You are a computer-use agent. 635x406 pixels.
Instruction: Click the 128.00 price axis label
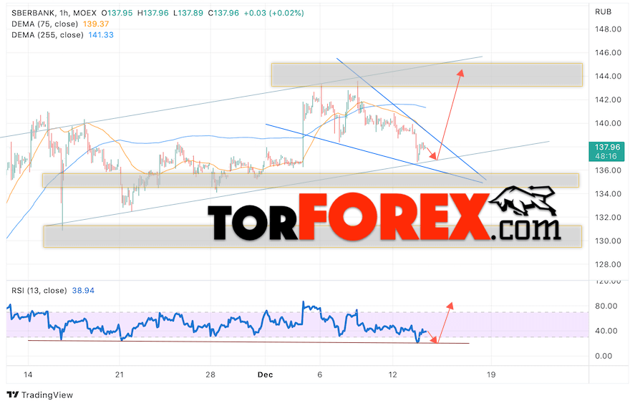click(608, 264)
